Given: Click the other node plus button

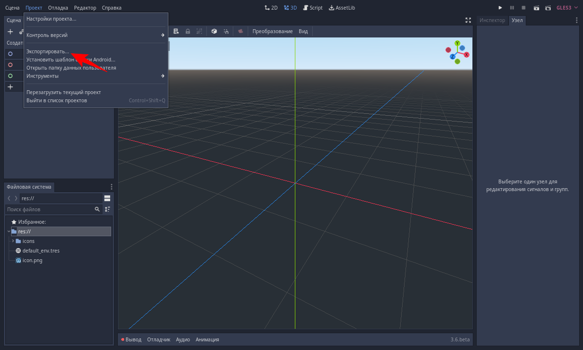Looking at the screenshot, I should pyautogui.click(x=14, y=87).
